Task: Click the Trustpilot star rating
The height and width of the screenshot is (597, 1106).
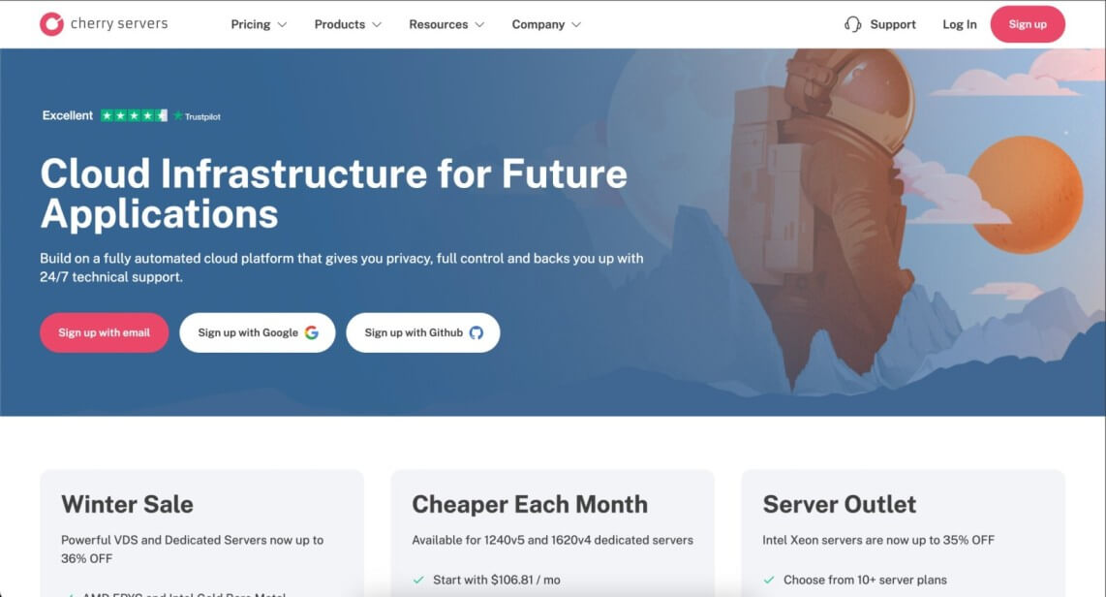Action: [134, 115]
